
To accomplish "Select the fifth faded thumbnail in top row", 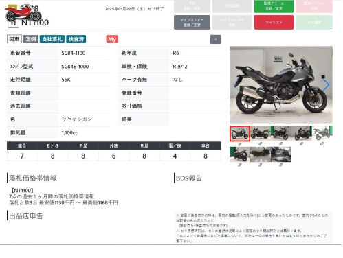I will pyautogui.click(x=322, y=133).
